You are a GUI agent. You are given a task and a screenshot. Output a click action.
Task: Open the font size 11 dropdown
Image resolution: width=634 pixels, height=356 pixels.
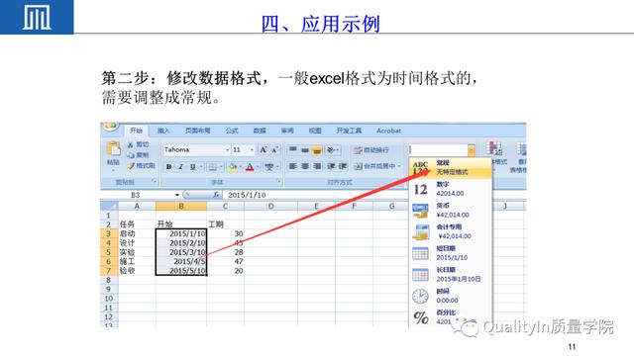point(252,149)
